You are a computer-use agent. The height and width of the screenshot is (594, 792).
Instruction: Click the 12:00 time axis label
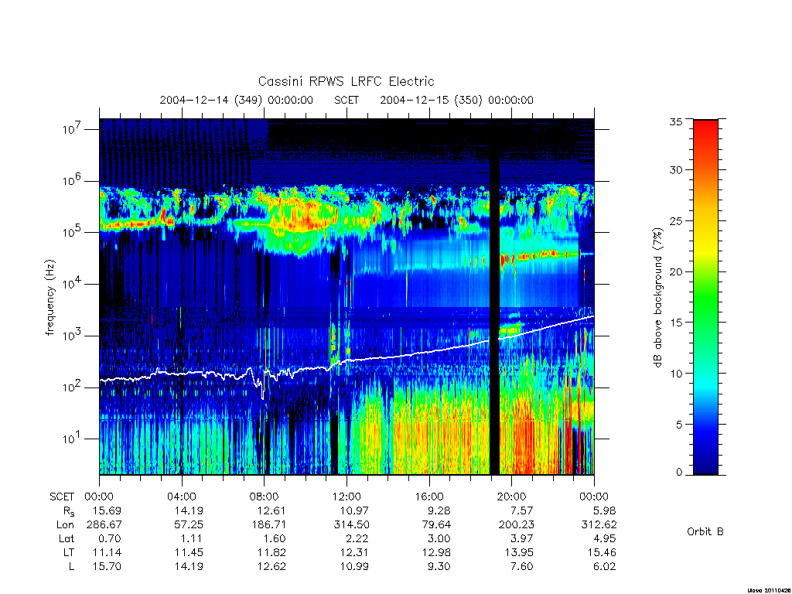click(346, 497)
